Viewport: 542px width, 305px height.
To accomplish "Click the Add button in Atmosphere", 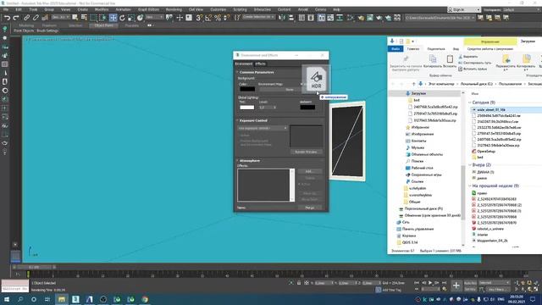I will tap(309, 171).
